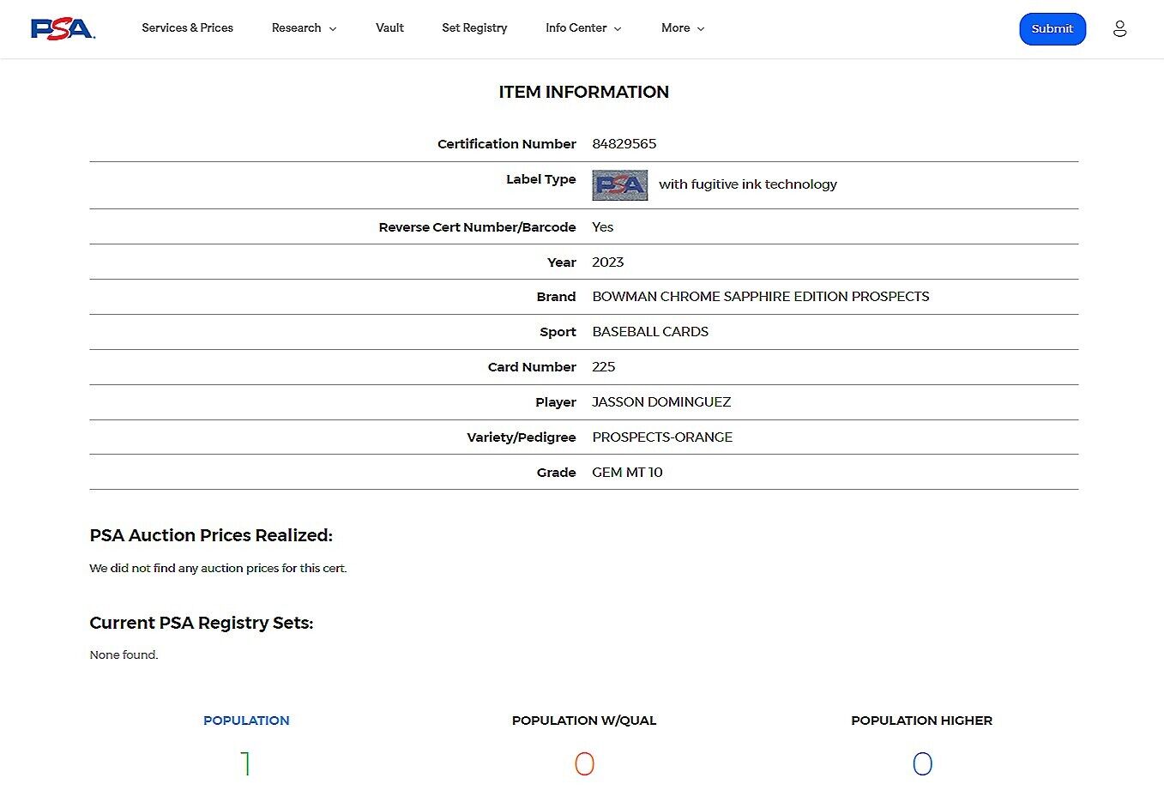1164x796 pixels.
Task: Open the user account profile icon
Action: (1119, 28)
